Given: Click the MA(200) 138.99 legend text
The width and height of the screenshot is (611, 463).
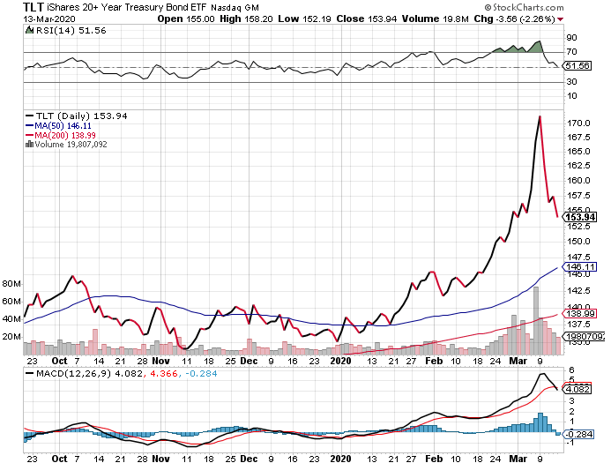Looking at the screenshot, I should (x=65, y=135).
